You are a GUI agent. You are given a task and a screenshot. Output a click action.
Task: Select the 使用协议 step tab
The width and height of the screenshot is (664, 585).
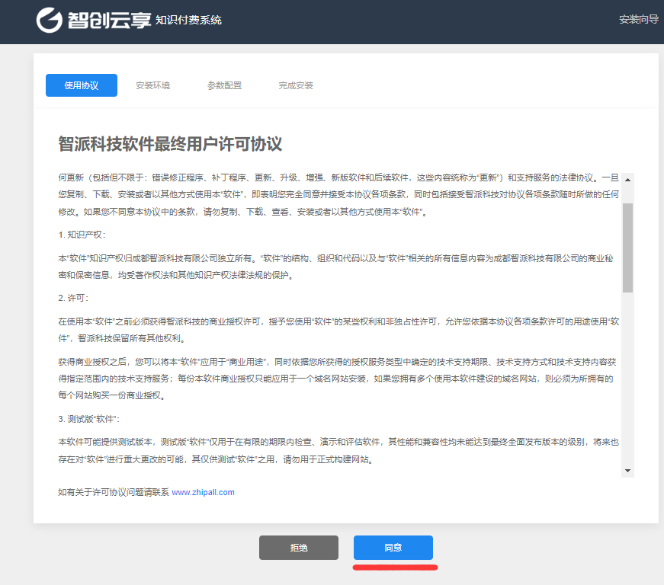(82, 85)
